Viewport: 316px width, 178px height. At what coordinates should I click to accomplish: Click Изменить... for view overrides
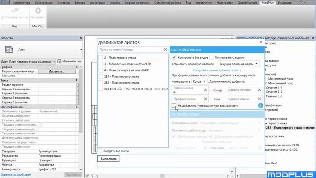point(57,71)
